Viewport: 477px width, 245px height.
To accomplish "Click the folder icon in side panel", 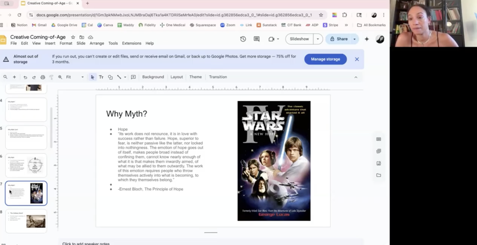I will pos(379,175).
